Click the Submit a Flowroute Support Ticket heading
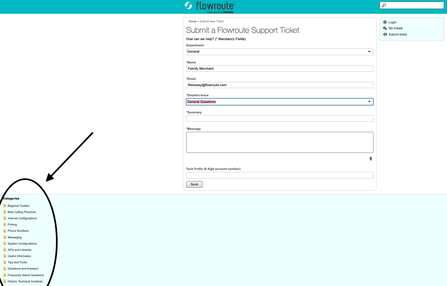447x286 pixels. pos(243,30)
